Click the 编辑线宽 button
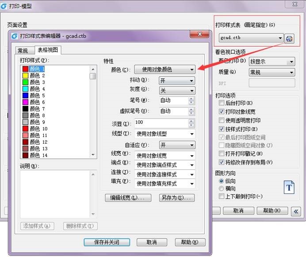 [127, 198]
